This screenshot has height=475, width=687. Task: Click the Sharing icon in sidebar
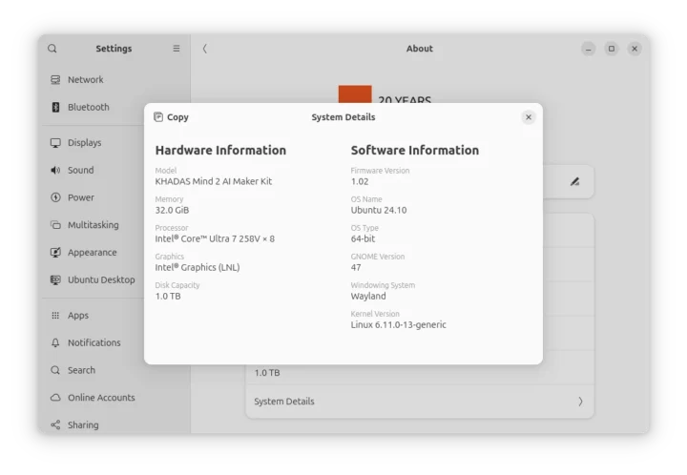point(55,425)
